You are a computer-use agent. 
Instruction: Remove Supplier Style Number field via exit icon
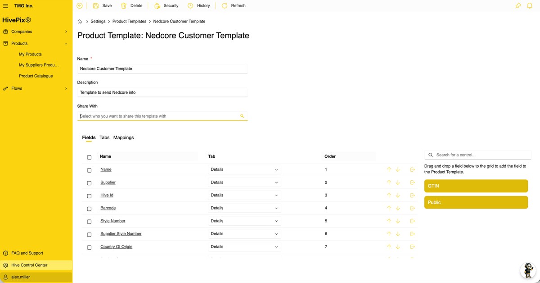point(412,234)
